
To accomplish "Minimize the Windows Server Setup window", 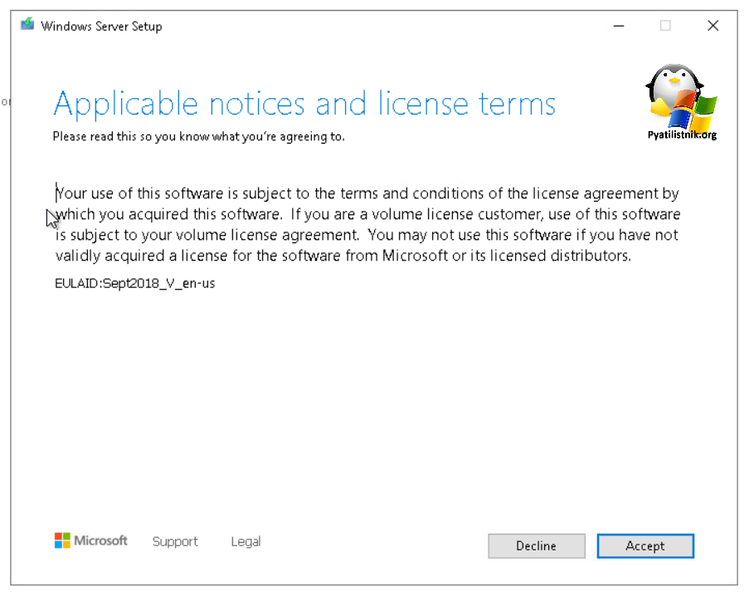I will point(618,26).
